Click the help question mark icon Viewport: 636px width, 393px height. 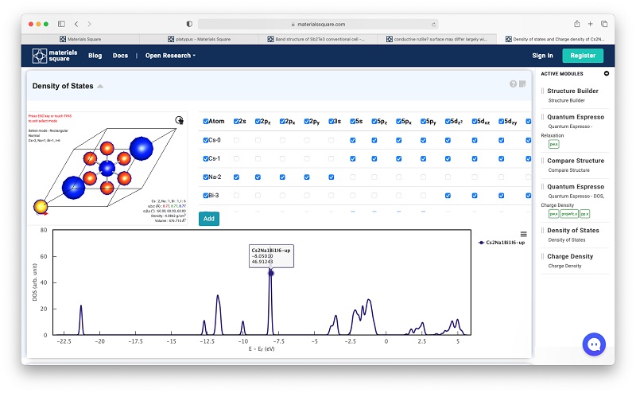click(514, 84)
